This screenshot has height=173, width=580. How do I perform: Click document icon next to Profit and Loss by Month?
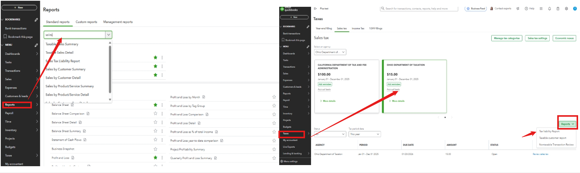[204, 97]
